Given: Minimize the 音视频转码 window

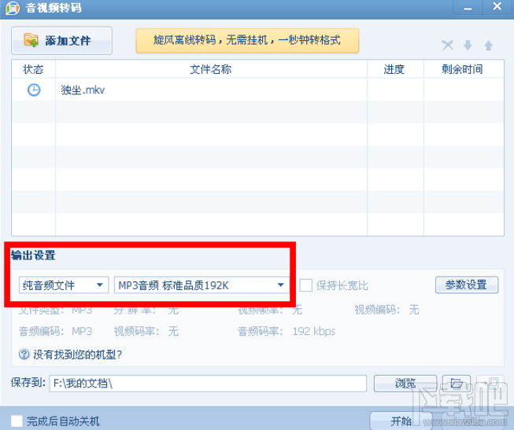Looking at the screenshot, I should click(468, 7).
